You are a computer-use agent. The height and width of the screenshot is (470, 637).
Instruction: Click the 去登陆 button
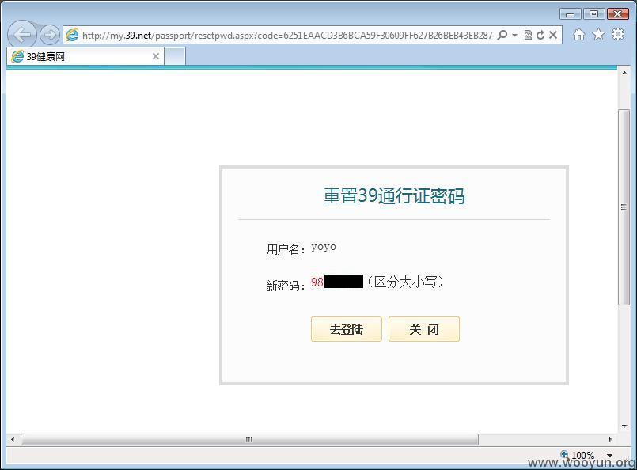(346, 329)
